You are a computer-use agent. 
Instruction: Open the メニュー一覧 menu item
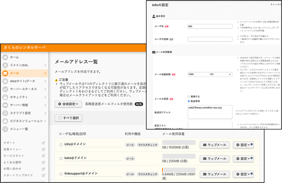tap(25, 129)
